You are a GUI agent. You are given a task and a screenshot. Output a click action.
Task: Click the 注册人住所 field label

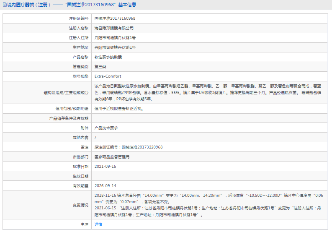79,38
